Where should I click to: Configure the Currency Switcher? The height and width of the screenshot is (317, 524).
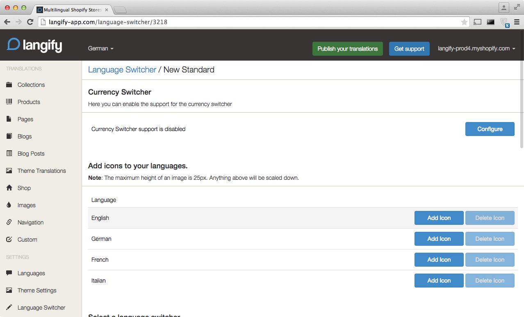click(490, 129)
